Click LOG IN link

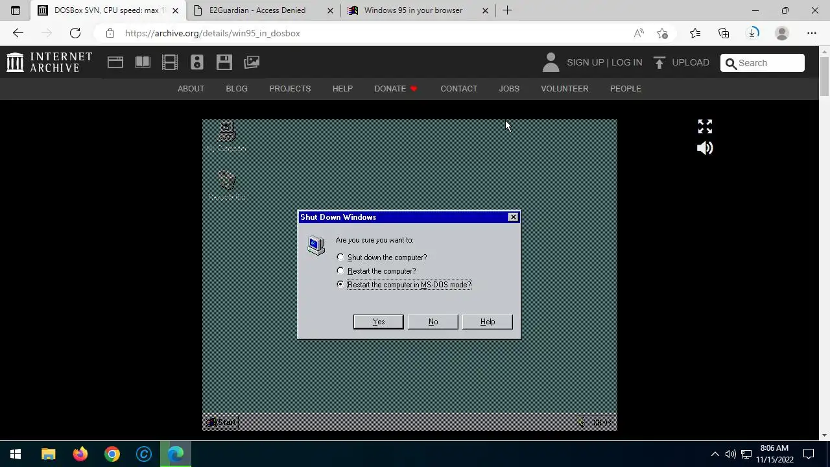coord(626,62)
